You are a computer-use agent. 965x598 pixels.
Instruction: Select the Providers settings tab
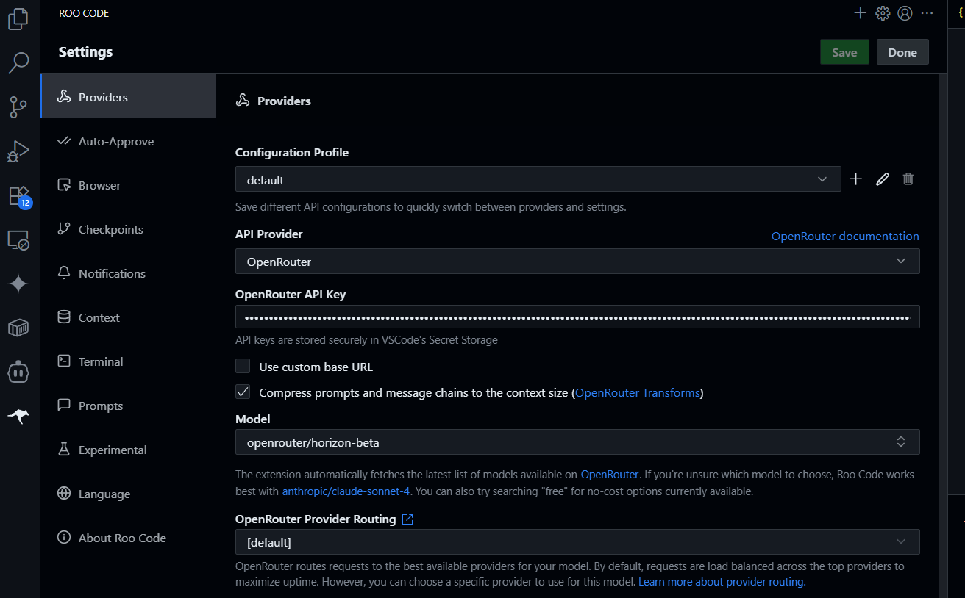pos(129,96)
